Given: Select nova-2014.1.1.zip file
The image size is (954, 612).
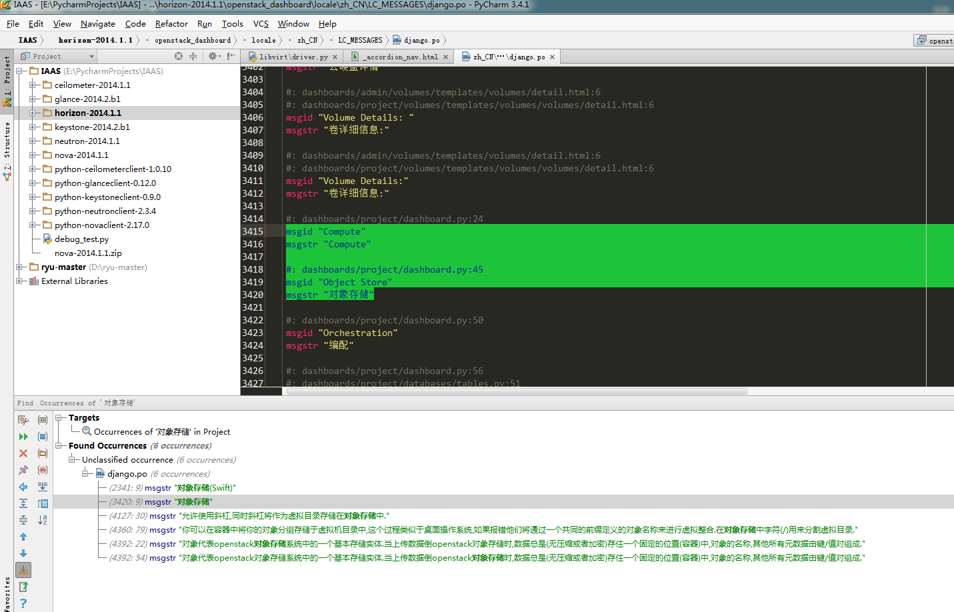Looking at the screenshot, I should tap(88, 253).
